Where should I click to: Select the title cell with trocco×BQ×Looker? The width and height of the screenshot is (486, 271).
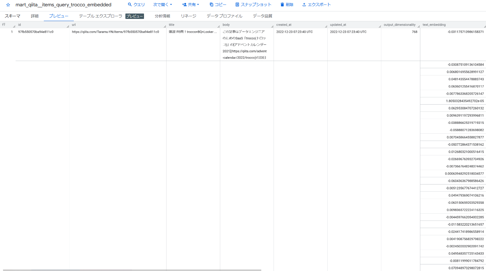point(193,32)
